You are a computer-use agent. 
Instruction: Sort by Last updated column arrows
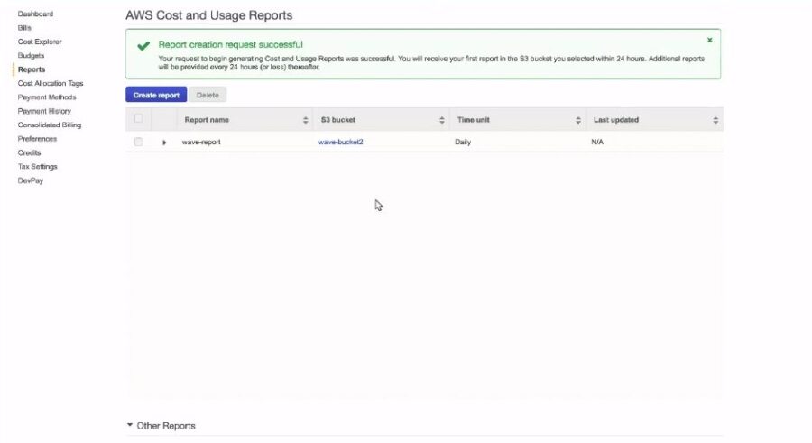pos(715,120)
